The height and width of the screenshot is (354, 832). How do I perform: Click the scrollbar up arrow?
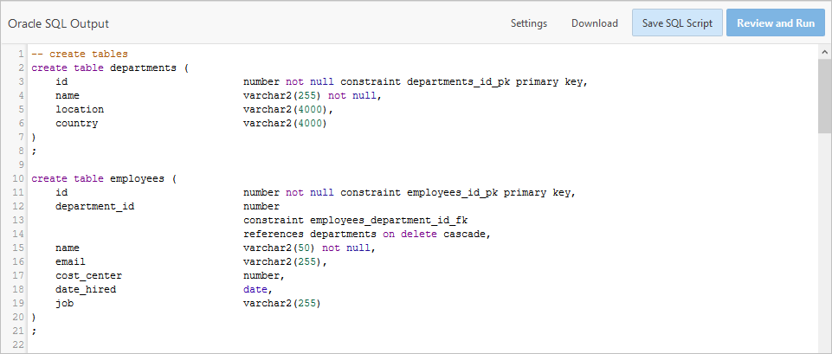point(823,53)
